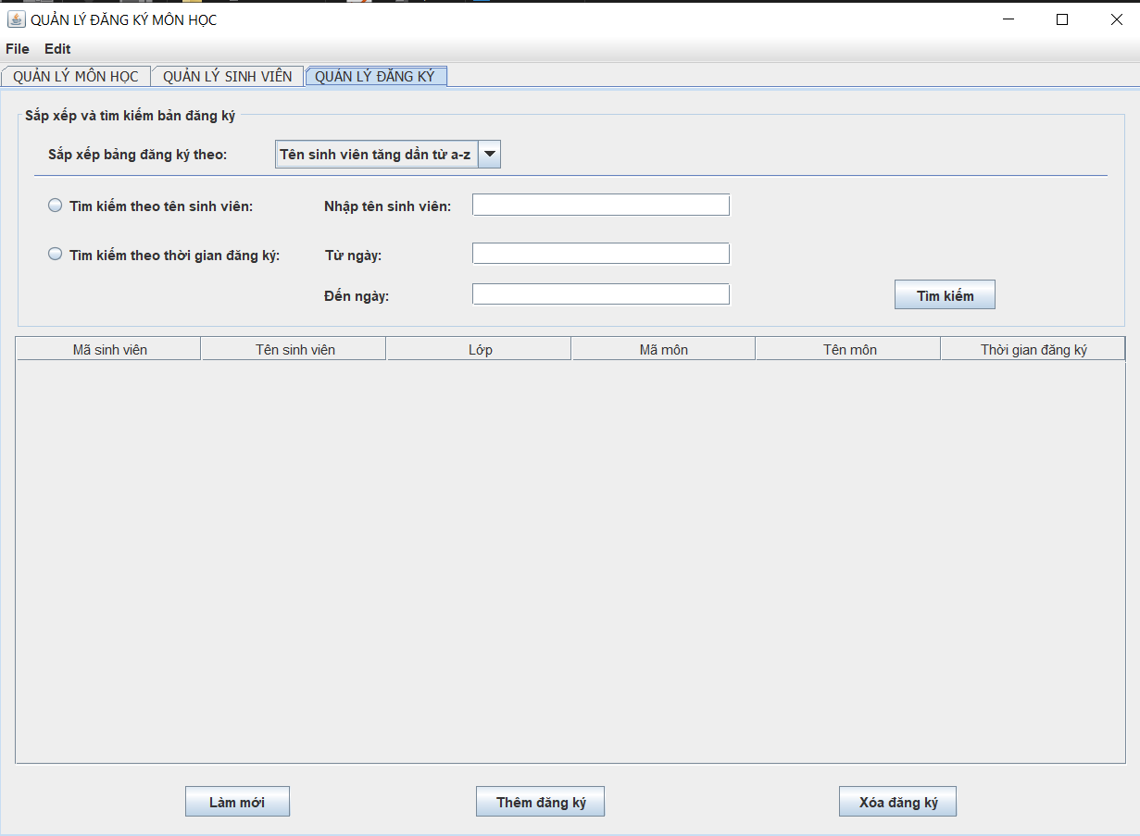This screenshot has width=1140, height=836.
Task: Click the Java application icon in title bar
Action: 16,19
